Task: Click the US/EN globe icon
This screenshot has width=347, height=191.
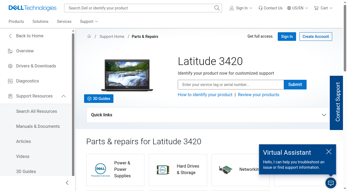Action: coord(289,8)
